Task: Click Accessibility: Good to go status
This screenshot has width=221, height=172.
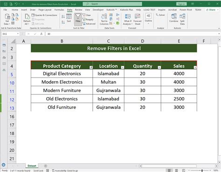Action: 65,171
